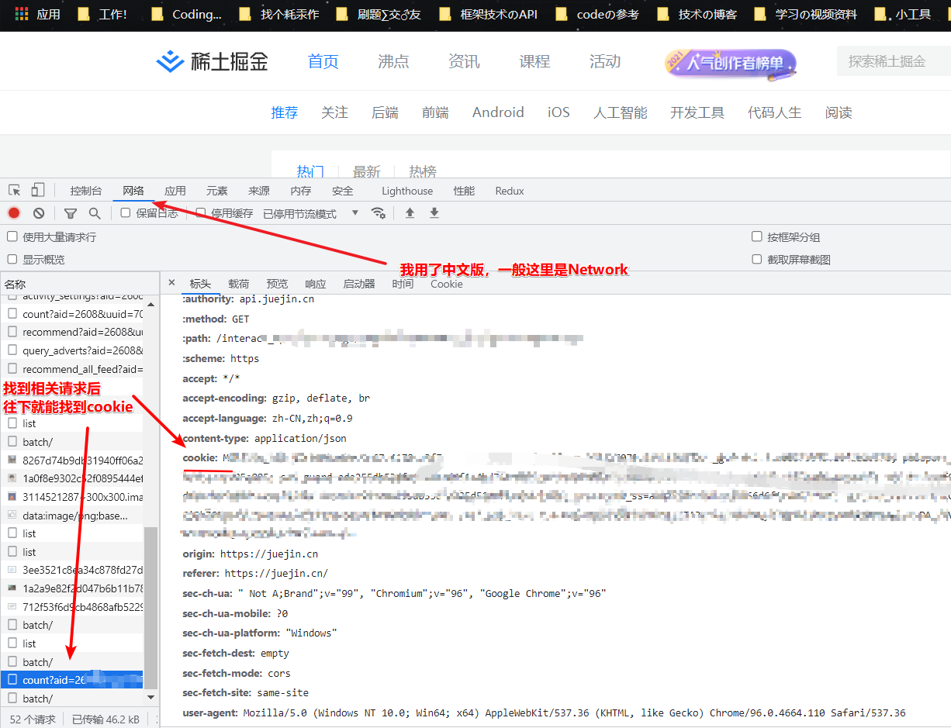Toggle the network filter funnel icon
Screen dimensions: 951x728
pyautogui.click(x=71, y=213)
